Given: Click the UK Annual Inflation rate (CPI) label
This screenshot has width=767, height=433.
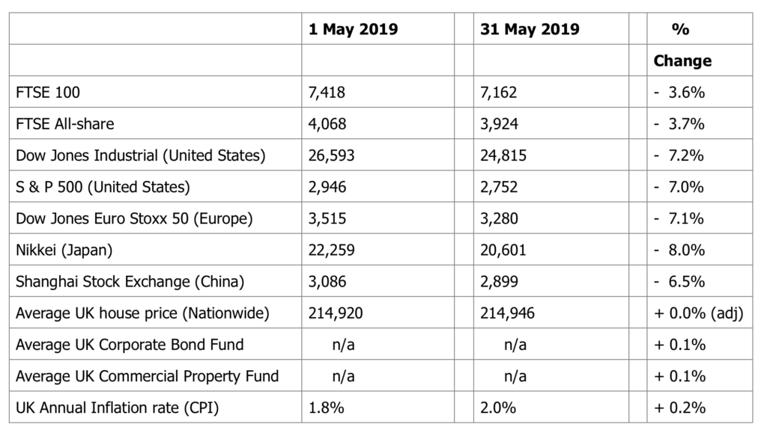Looking at the screenshot, I should coord(117,408).
